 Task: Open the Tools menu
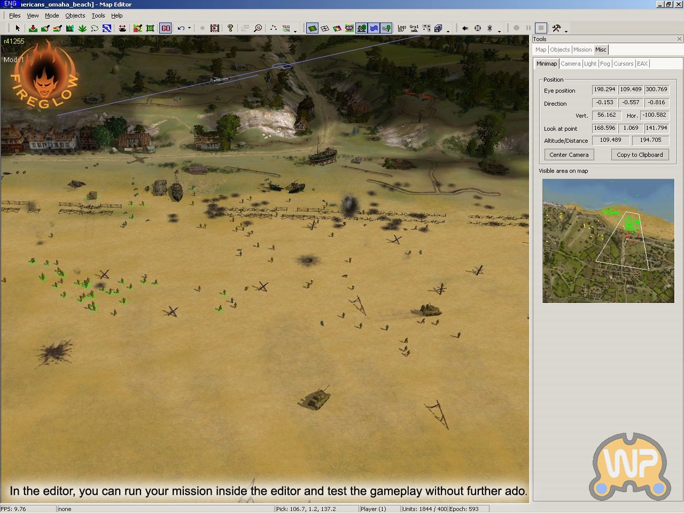[x=98, y=15]
